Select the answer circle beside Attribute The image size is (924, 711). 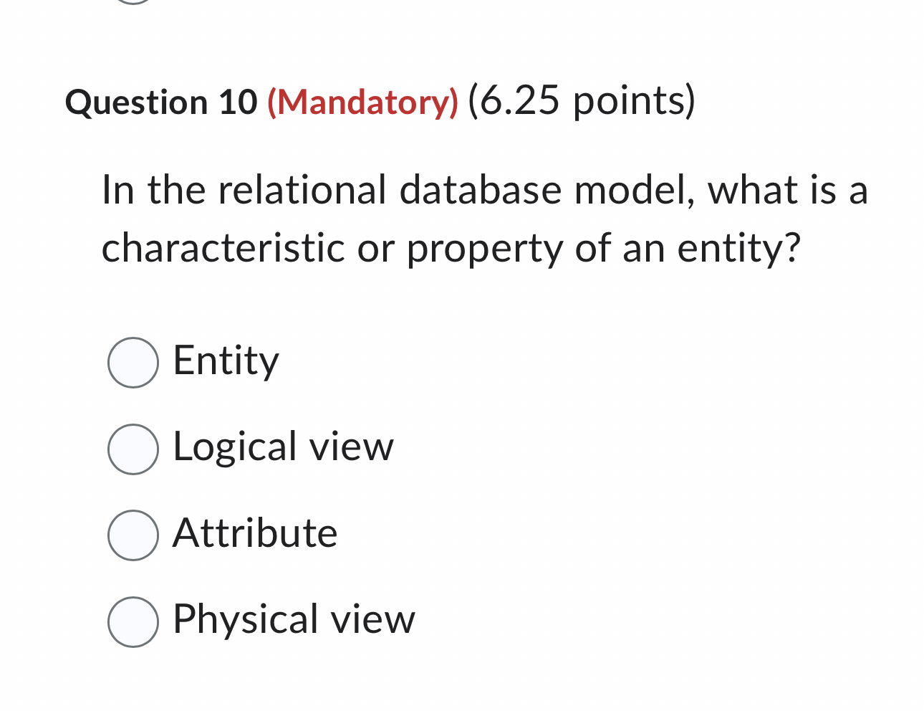[133, 534]
